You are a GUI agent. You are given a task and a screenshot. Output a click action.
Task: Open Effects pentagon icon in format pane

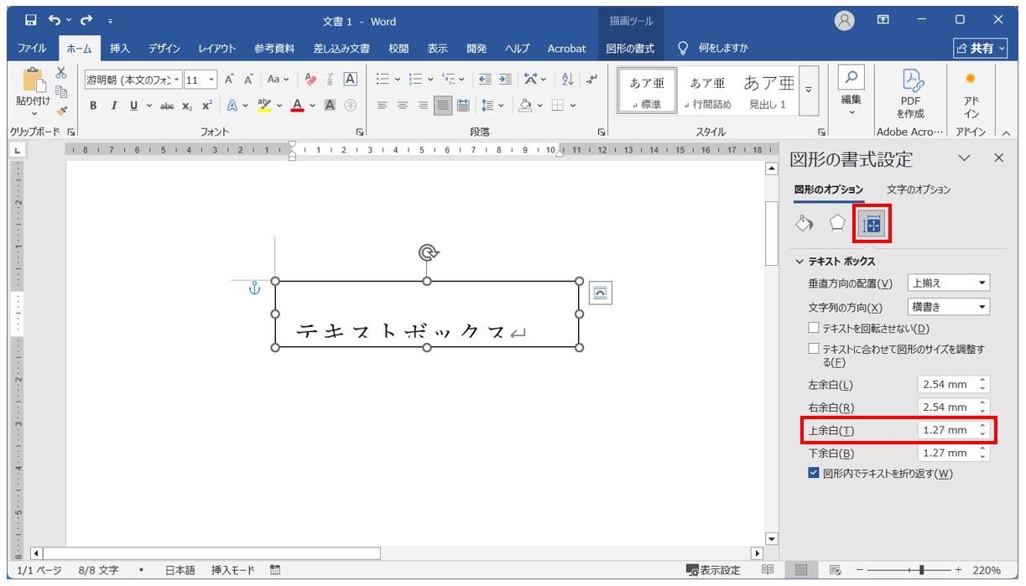coord(837,224)
